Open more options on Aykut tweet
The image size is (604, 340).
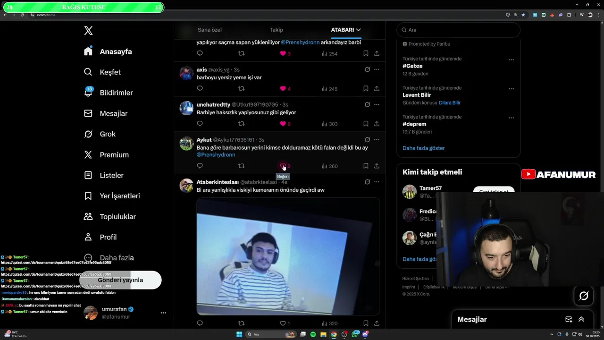coord(377,140)
